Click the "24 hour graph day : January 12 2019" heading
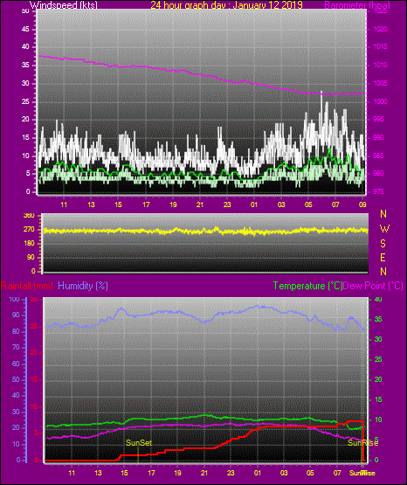The width and height of the screenshot is (407, 485). [x=226, y=4]
